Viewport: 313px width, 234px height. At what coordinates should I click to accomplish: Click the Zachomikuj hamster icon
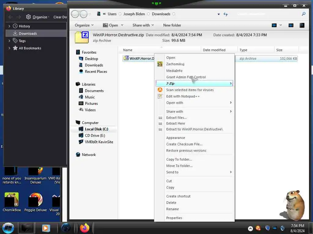point(160,64)
